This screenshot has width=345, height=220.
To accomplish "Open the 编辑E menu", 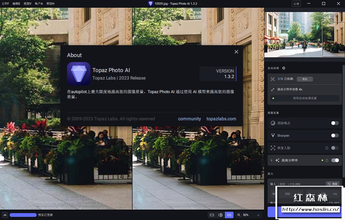I will tap(16, 4).
